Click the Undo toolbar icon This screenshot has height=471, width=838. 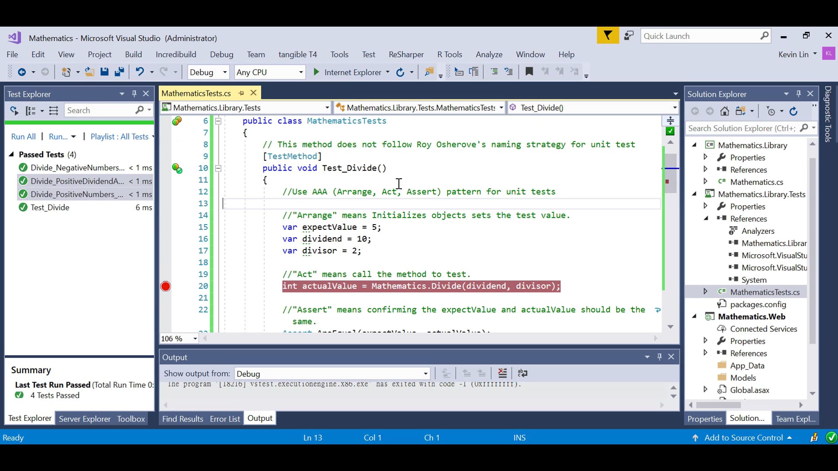click(x=140, y=72)
